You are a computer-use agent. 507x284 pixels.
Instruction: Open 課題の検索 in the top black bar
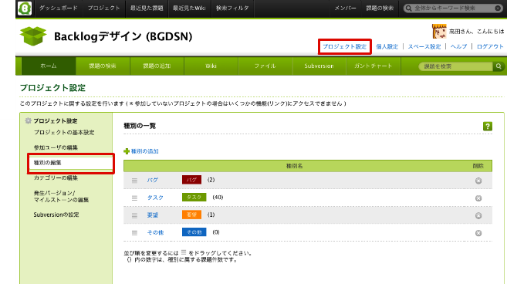pyautogui.click(x=380, y=8)
